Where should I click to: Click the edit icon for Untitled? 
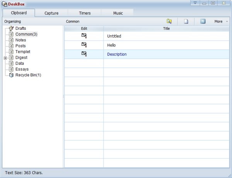tap(84, 36)
